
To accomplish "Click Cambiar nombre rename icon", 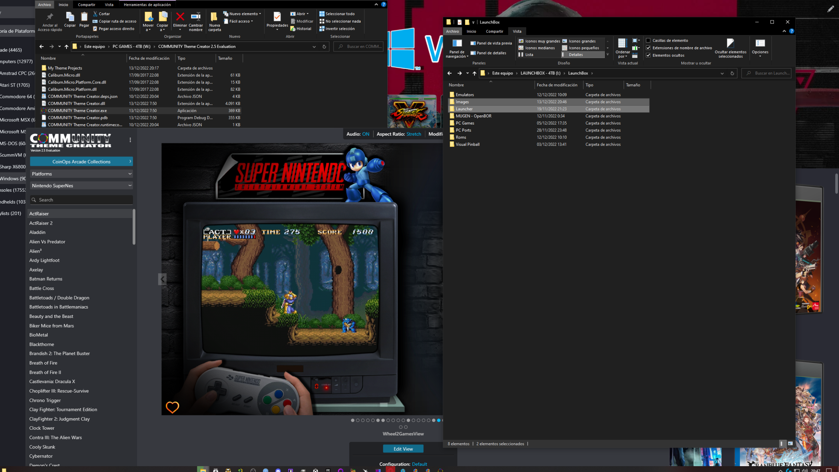I will pos(196,16).
